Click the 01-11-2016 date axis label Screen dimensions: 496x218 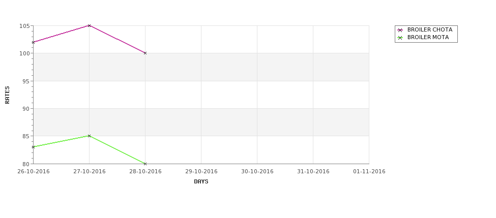[x=369, y=172]
